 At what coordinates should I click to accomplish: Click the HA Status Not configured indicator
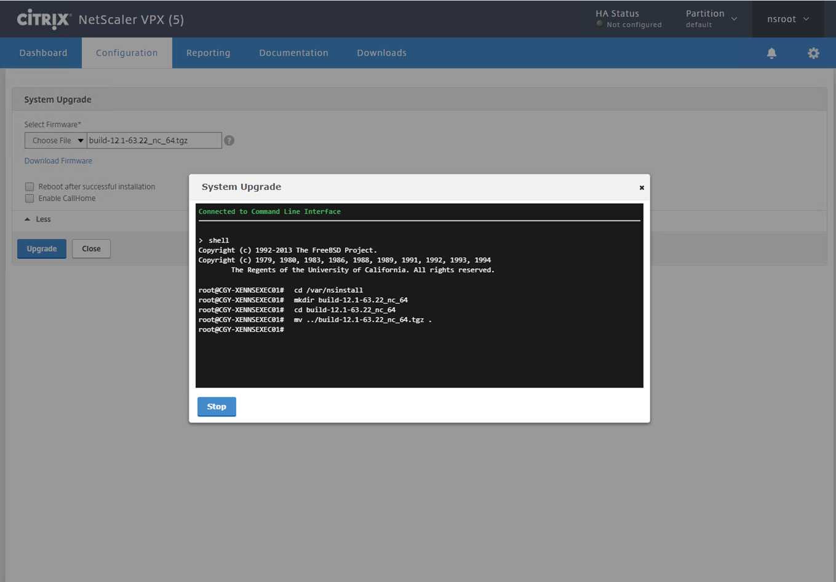(x=629, y=19)
